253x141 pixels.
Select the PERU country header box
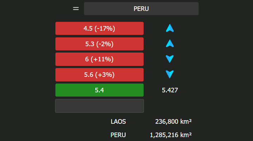click(x=141, y=8)
